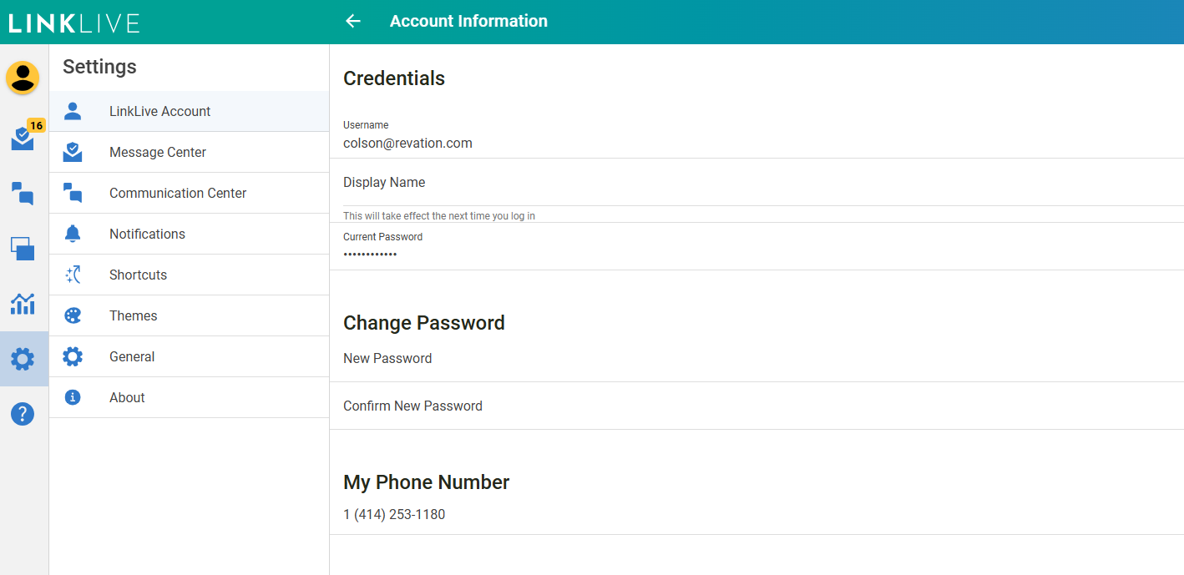Open LinkLive Account settings
Screen dimensions: 1184x575
[x=159, y=112]
